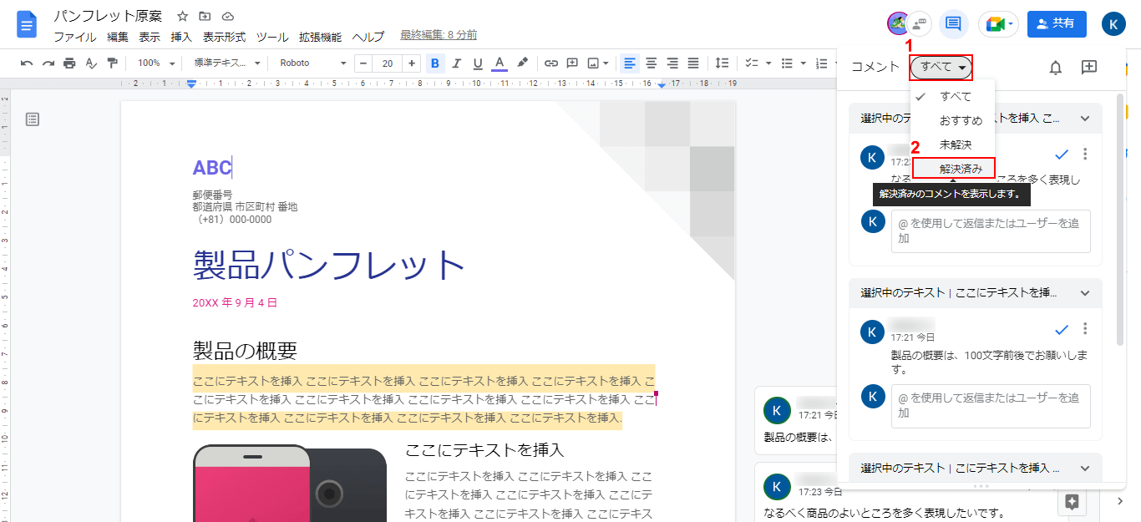Viewport: 1141px width, 522px height.
Task: Open the 挿入 menu
Action: [181, 37]
